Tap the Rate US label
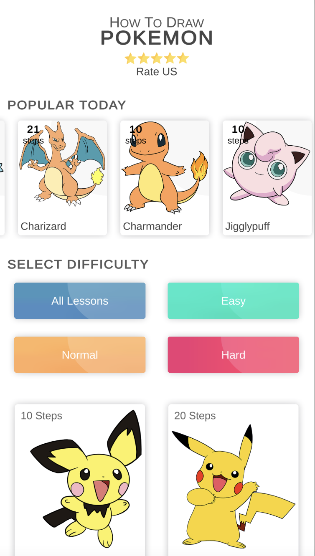 157,72
